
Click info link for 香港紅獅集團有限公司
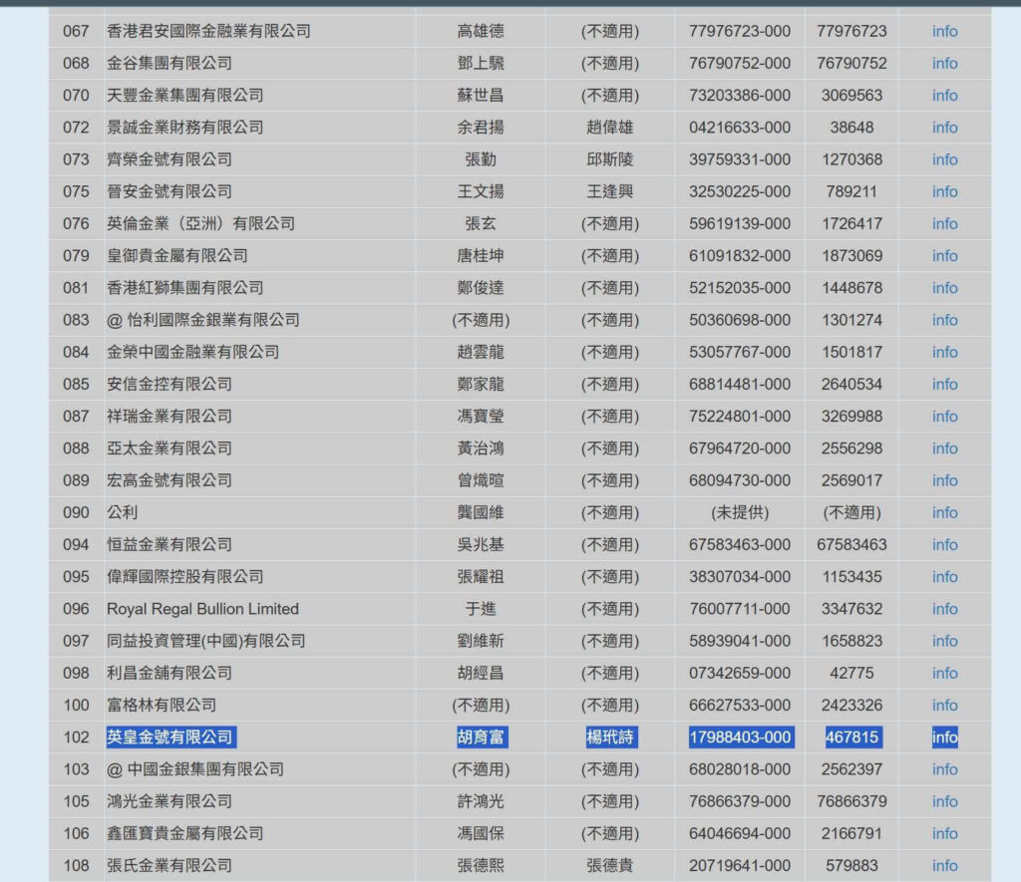click(x=944, y=288)
